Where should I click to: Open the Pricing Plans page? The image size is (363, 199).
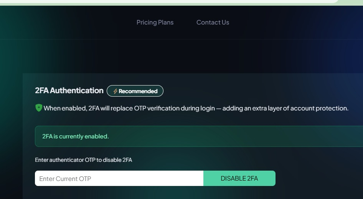click(155, 23)
